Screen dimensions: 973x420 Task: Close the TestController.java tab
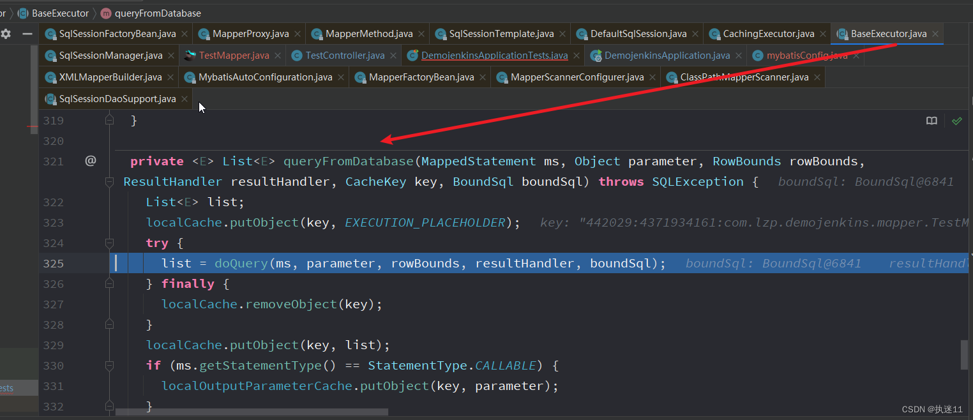pos(393,56)
